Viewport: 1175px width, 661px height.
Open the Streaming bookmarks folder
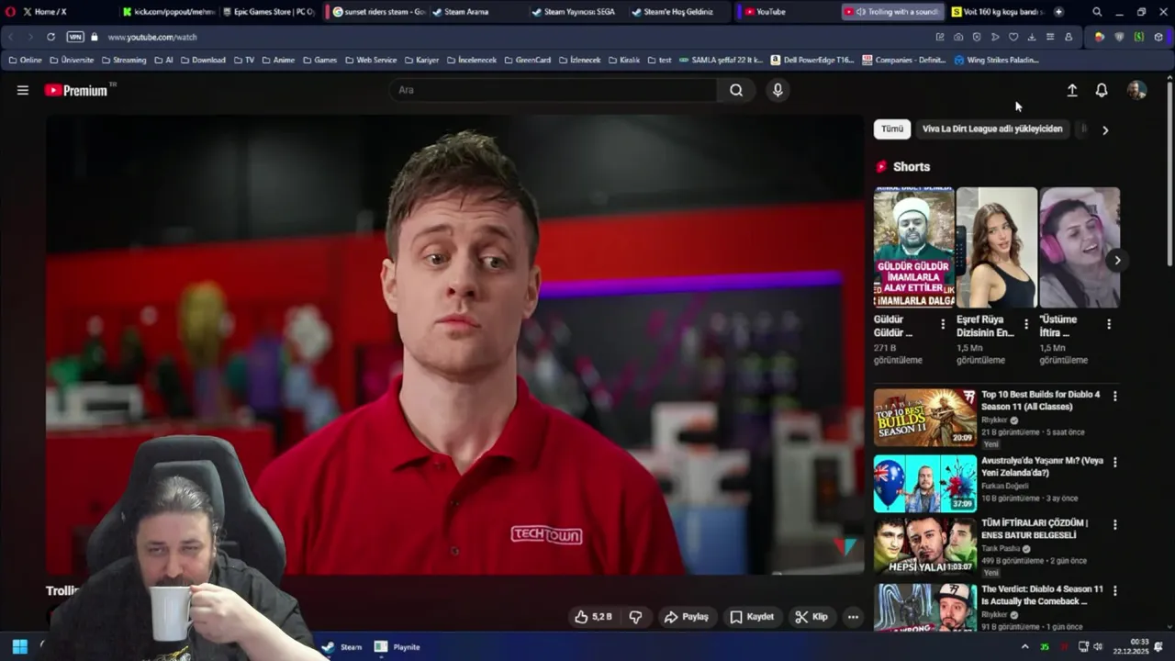(124, 60)
